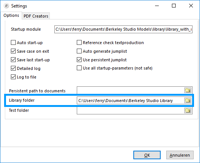Confirm settings with OK button
Image resolution: width=200 pixels, height=163 pixels.
pyautogui.click(x=147, y=155)
